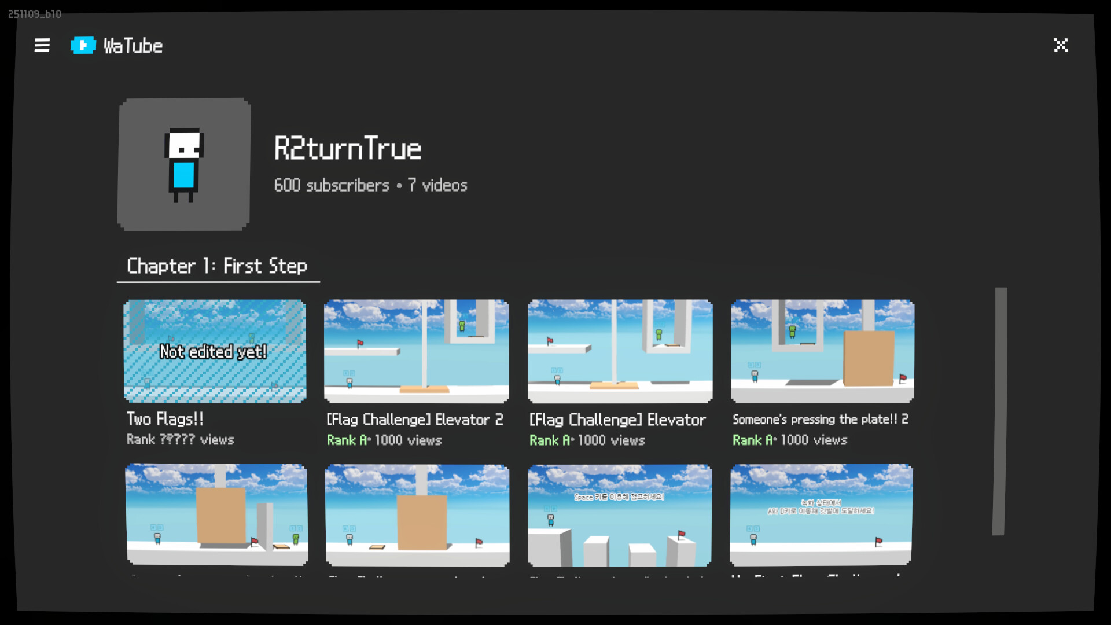Click the 600 subscribers text
This screenshot has height=625, width=1111.
point(331,185)
